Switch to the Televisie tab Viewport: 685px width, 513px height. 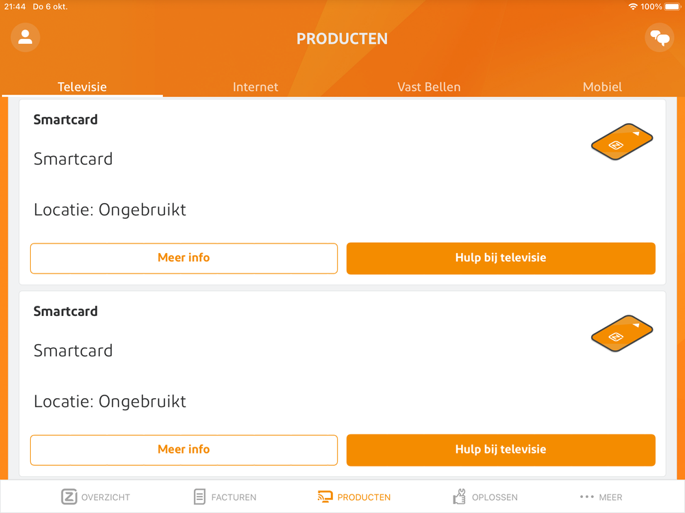click(82, 87)
